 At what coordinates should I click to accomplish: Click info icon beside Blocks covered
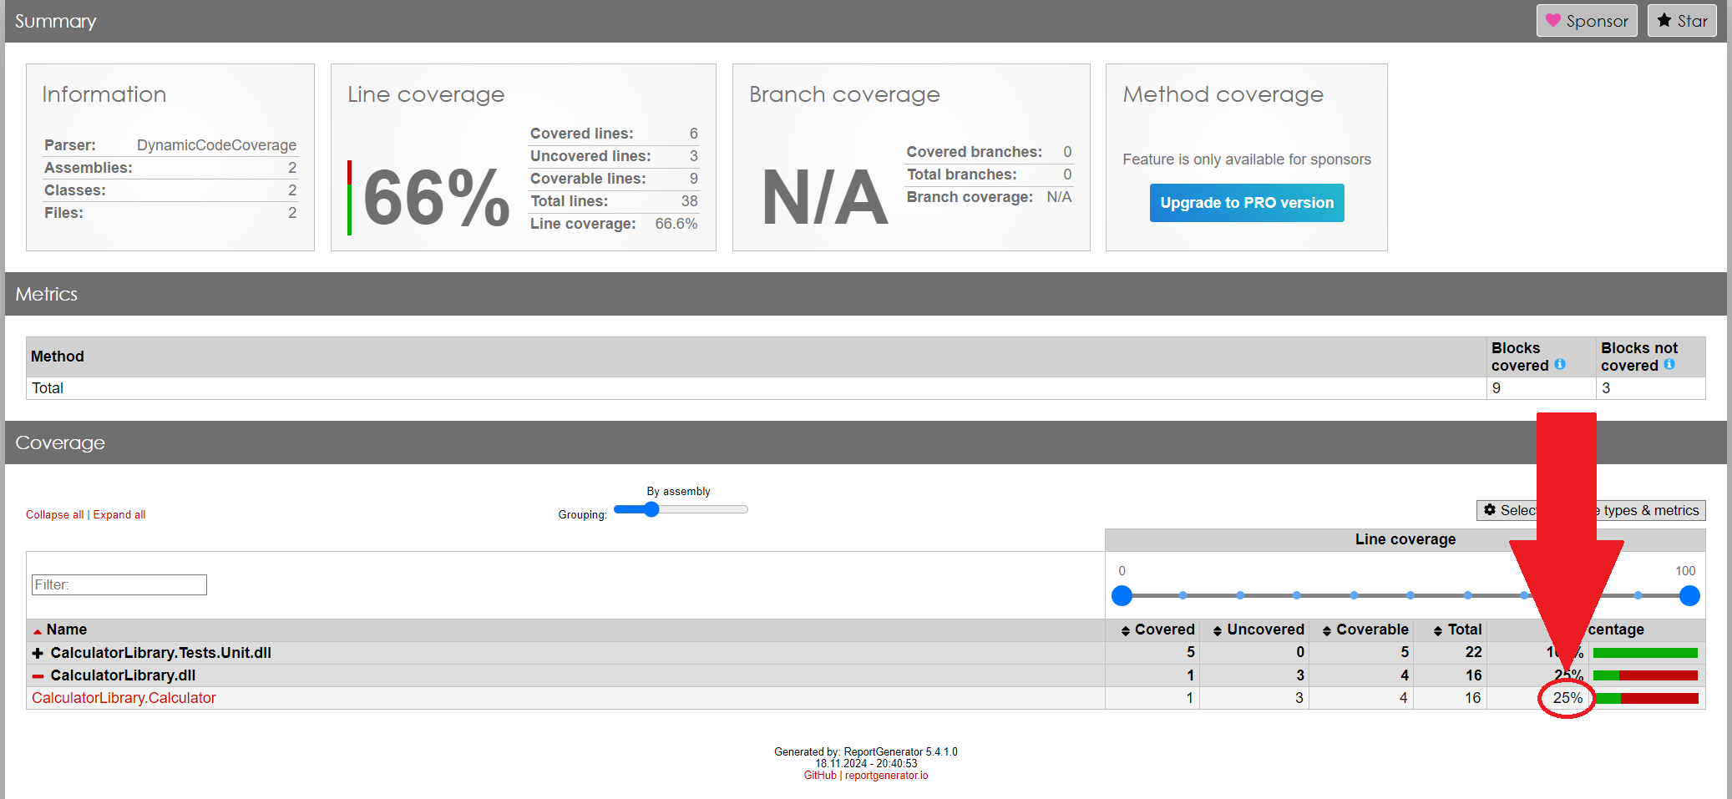click(1559, 365)
